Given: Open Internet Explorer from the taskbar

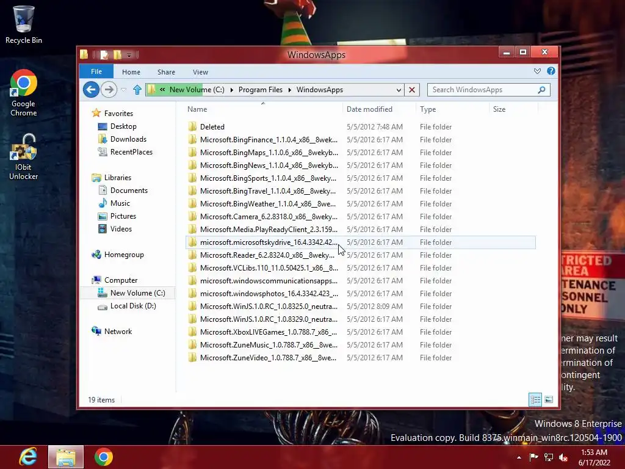Looking at the screenshot, I should (x=28, y=457).
